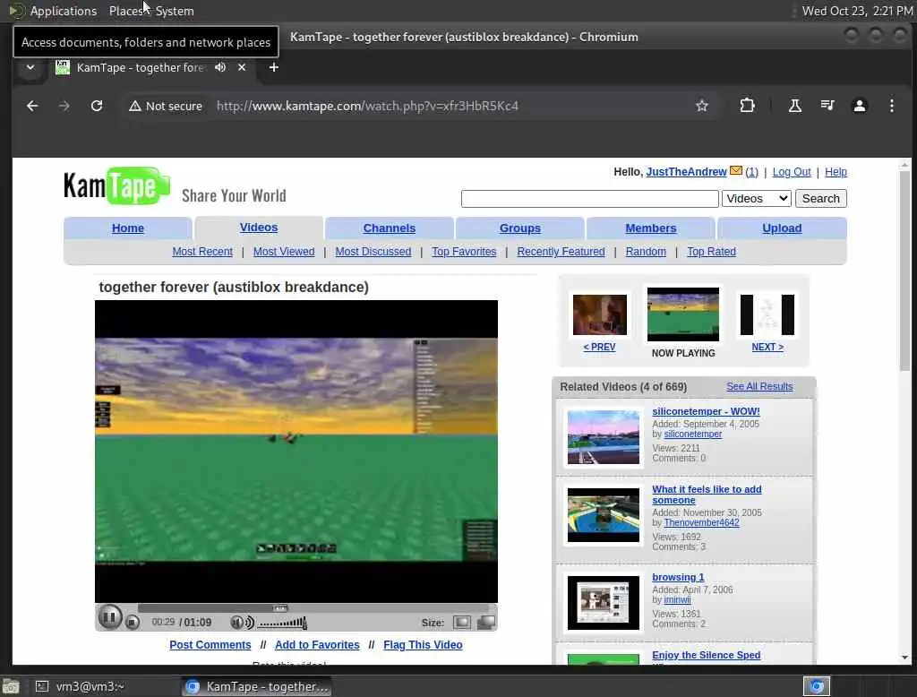The image size is (917, 697).
Task: Open the Chrome Labs flask icon
Action: click(x=795, y=106)
